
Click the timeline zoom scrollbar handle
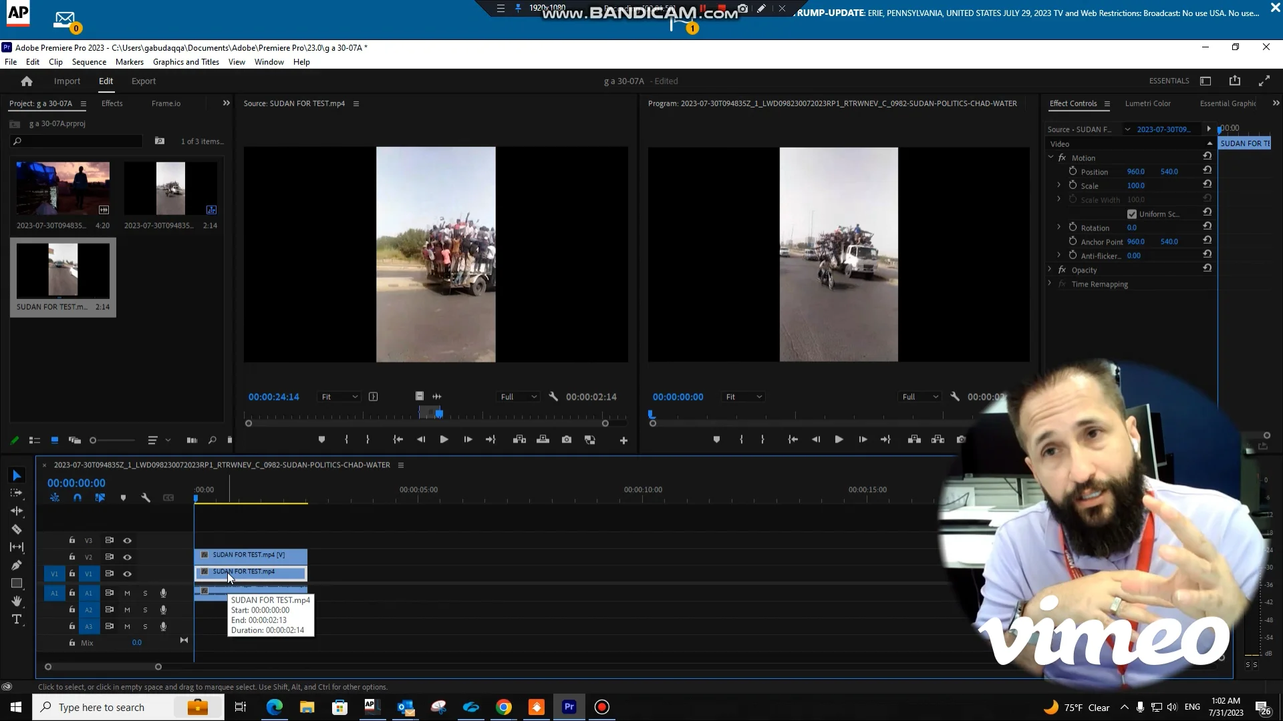[158, 667]
